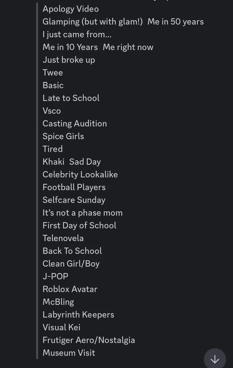Select 'J-POP' in the list
Image resolution: width=233 pixels, height=368 pixels.
(x=56, y=276)
